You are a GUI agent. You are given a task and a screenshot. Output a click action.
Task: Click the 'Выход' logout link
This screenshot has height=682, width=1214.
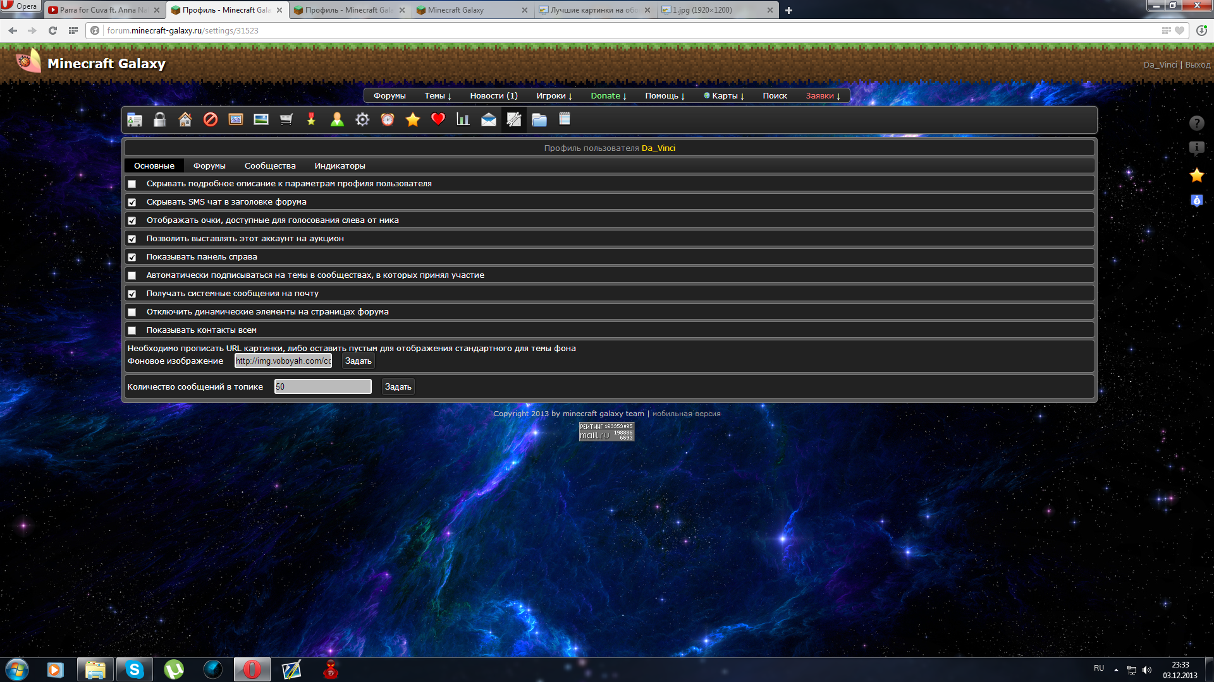point(1198,64)
